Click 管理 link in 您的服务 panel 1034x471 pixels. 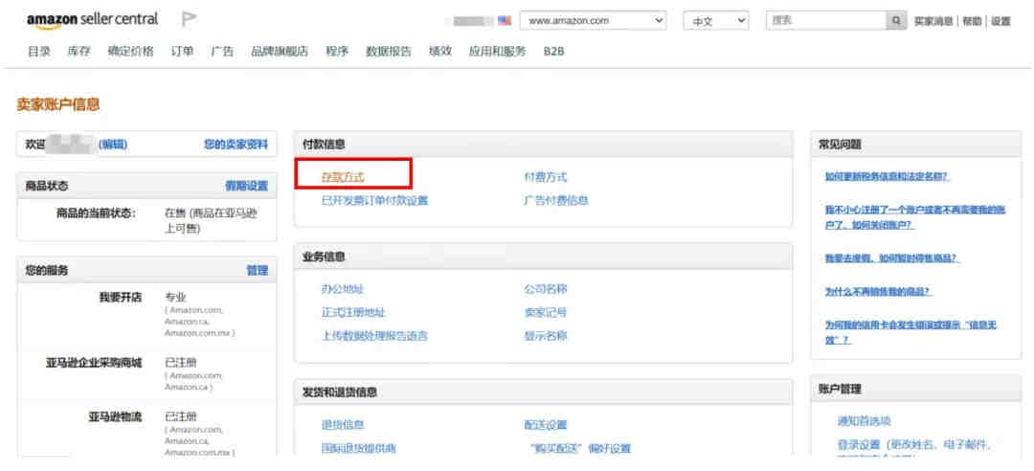258,271
